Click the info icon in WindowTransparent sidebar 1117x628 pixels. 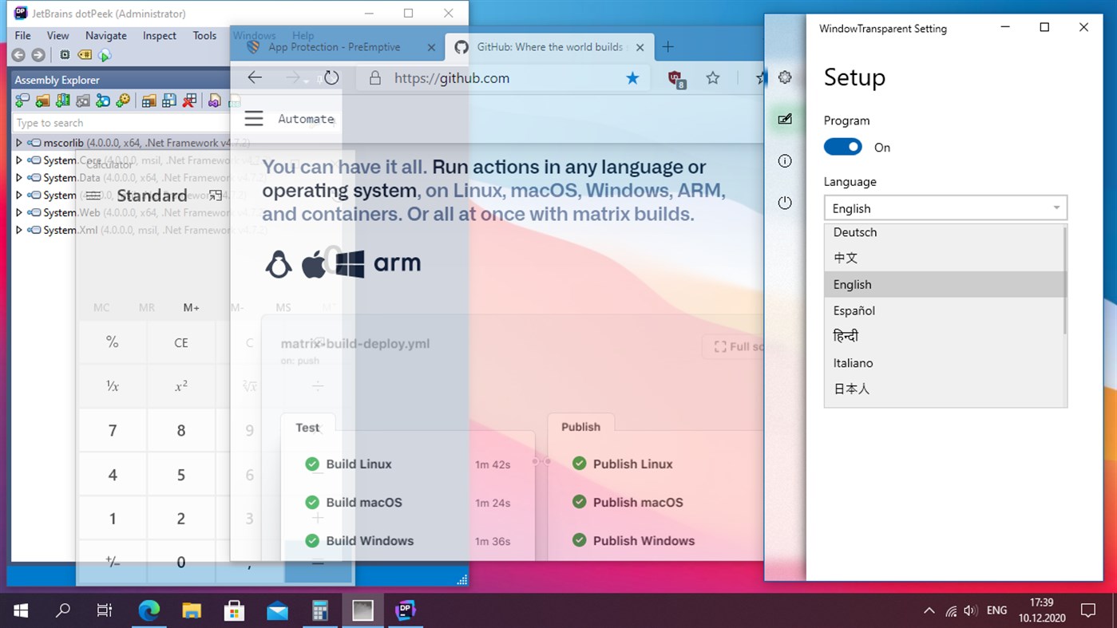click(x=785, y=160)
